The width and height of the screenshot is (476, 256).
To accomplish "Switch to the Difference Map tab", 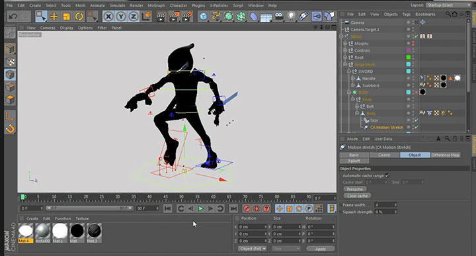I will (x=445, y=155).
